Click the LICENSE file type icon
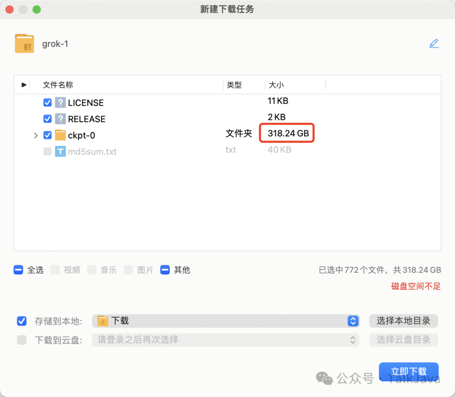The width and height of the screenshot is (455, 397). pos(61,102)
